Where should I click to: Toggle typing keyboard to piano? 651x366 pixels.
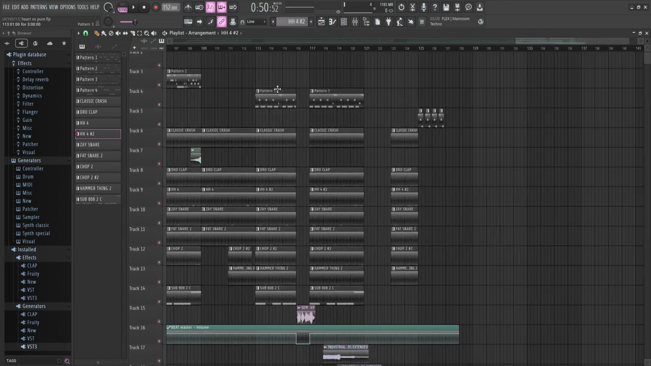click(188, 21)
